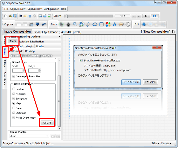Open the colored shapes tool
Screen dimensions: 178x148
click(x=108, y=24)
